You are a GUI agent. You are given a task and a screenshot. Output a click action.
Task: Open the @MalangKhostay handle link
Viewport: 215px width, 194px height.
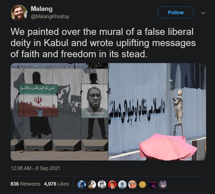click(x=50, y=16)
